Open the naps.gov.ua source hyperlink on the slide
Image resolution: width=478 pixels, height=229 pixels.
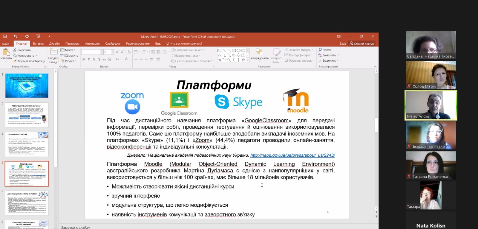pos(292,155)
